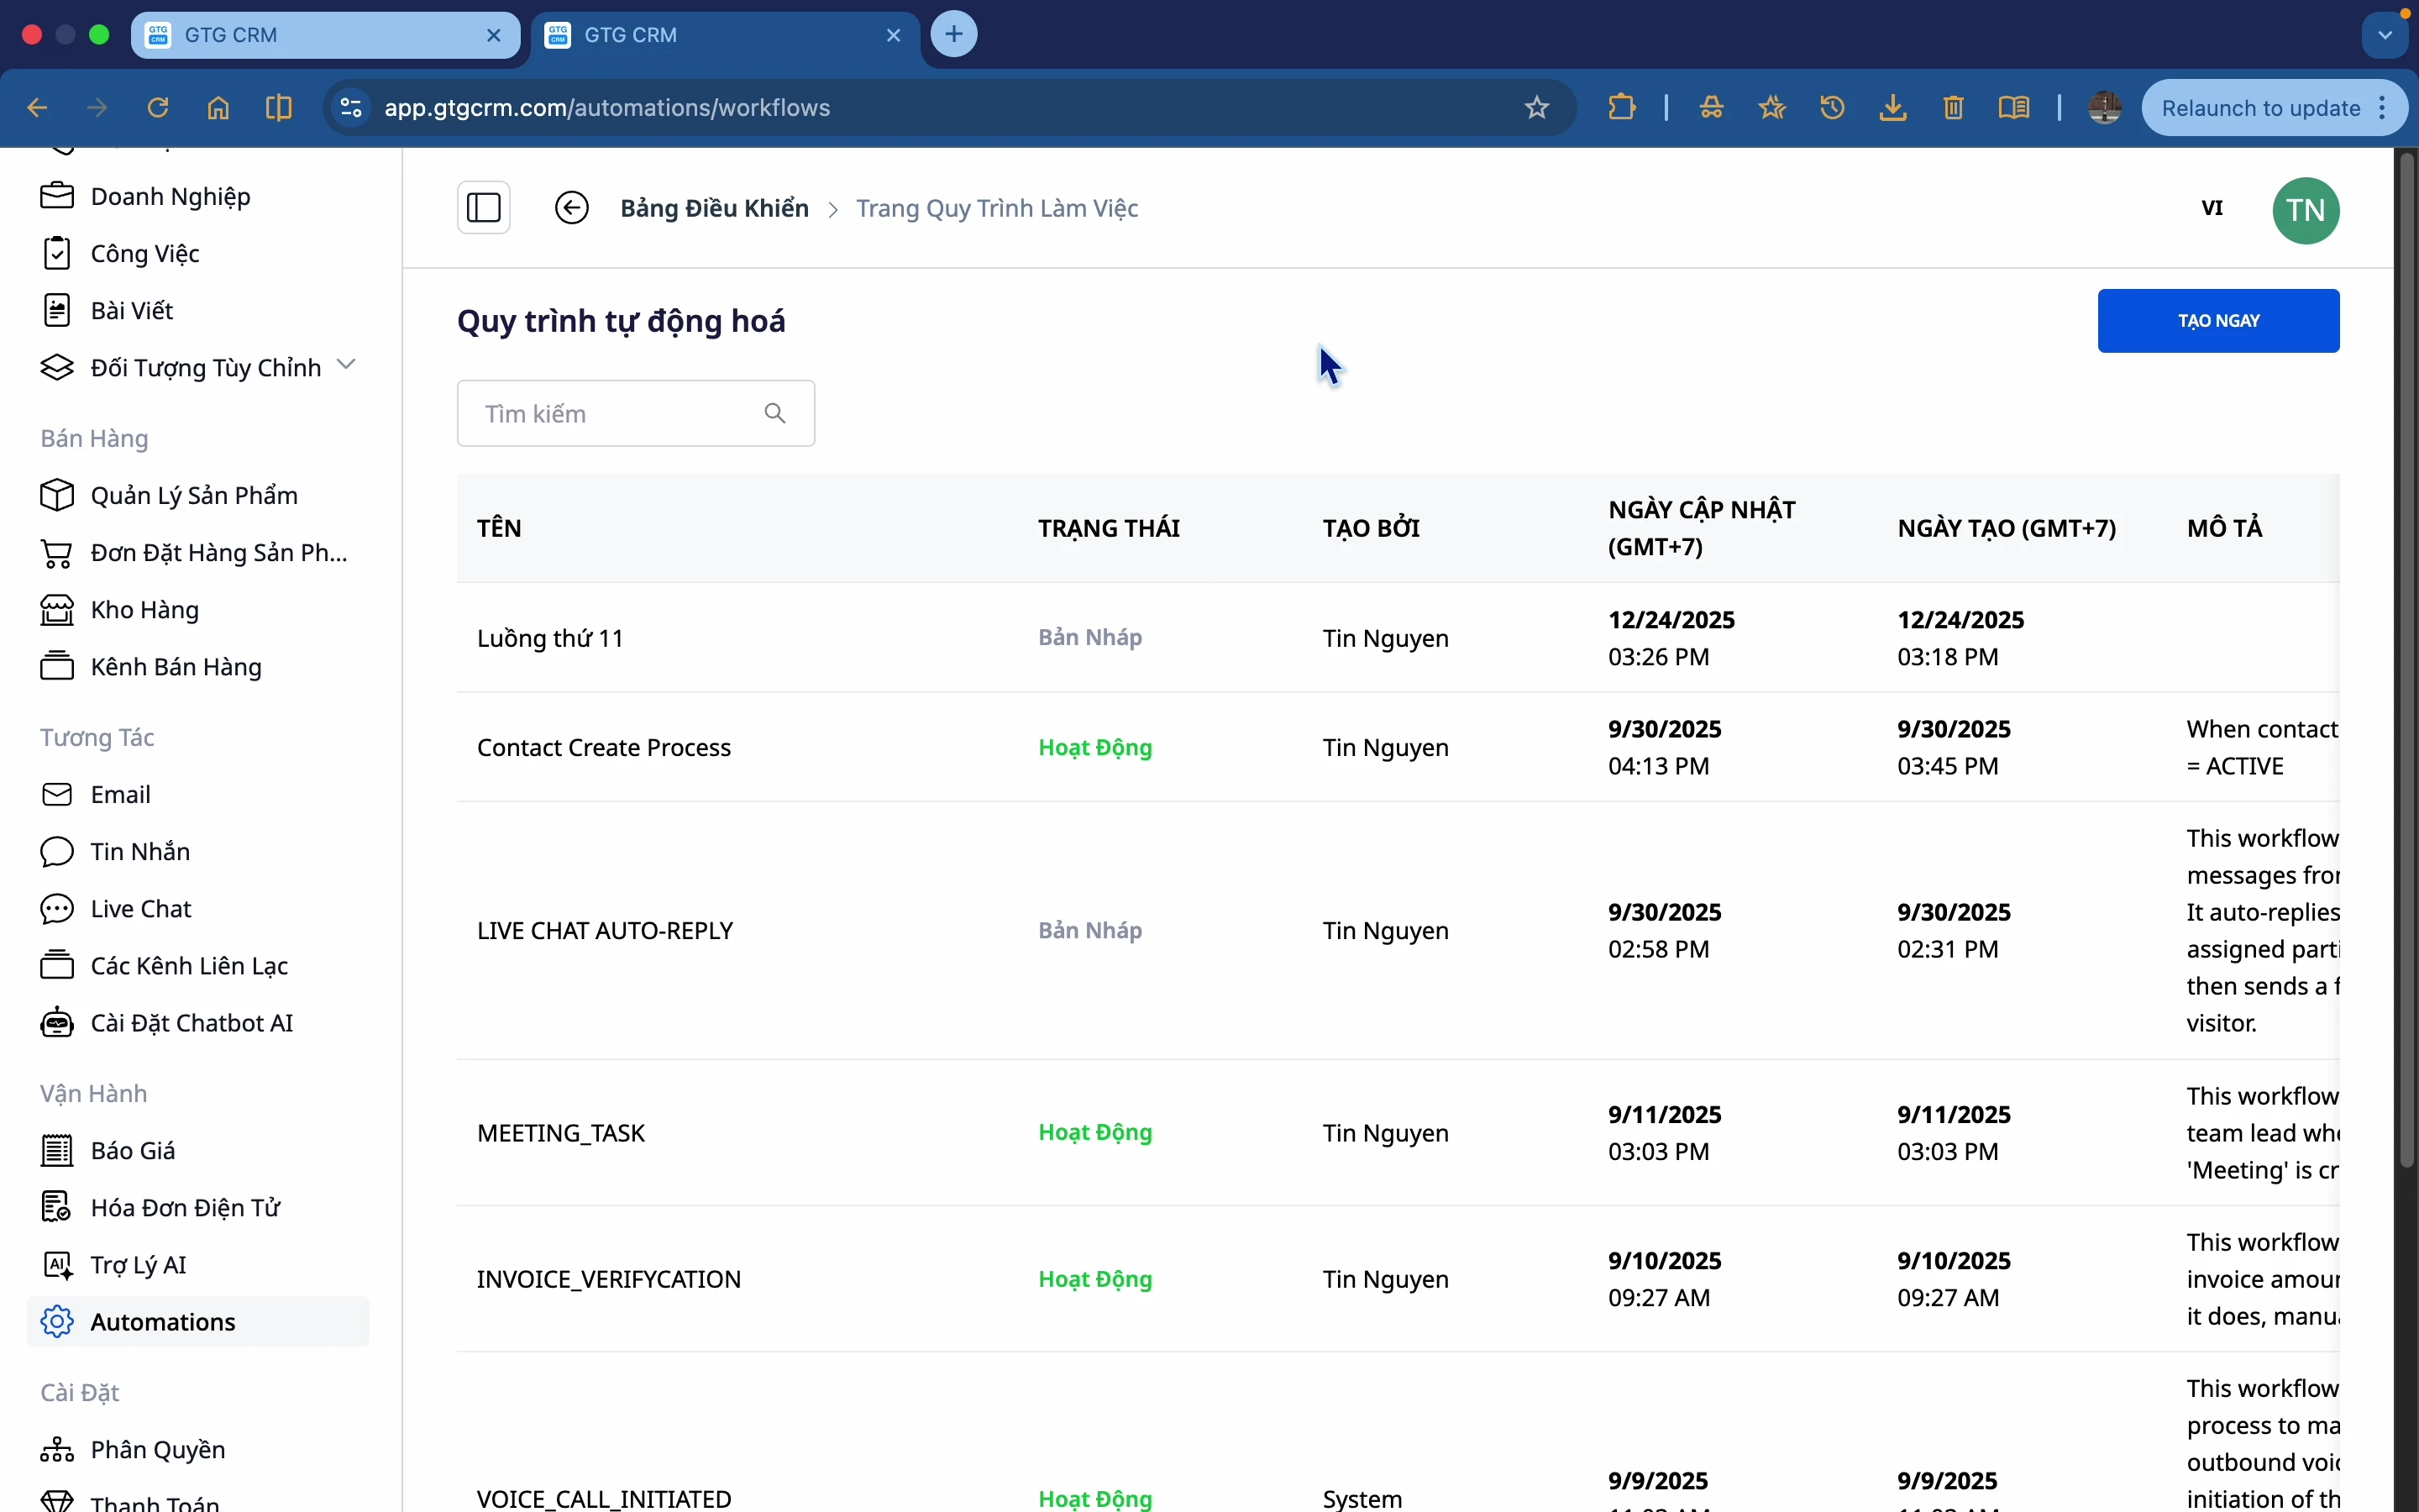Open Trợ Lý AI assistant page

click(x=138, y=1264)
